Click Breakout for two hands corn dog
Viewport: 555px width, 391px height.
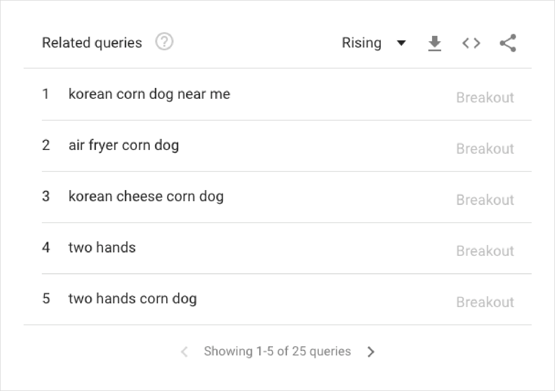485,302
